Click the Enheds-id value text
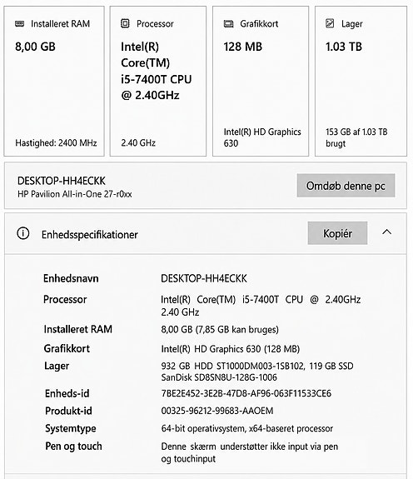This screenshot has height=479, width=413. pyautogui.click(x=246, y=393)
